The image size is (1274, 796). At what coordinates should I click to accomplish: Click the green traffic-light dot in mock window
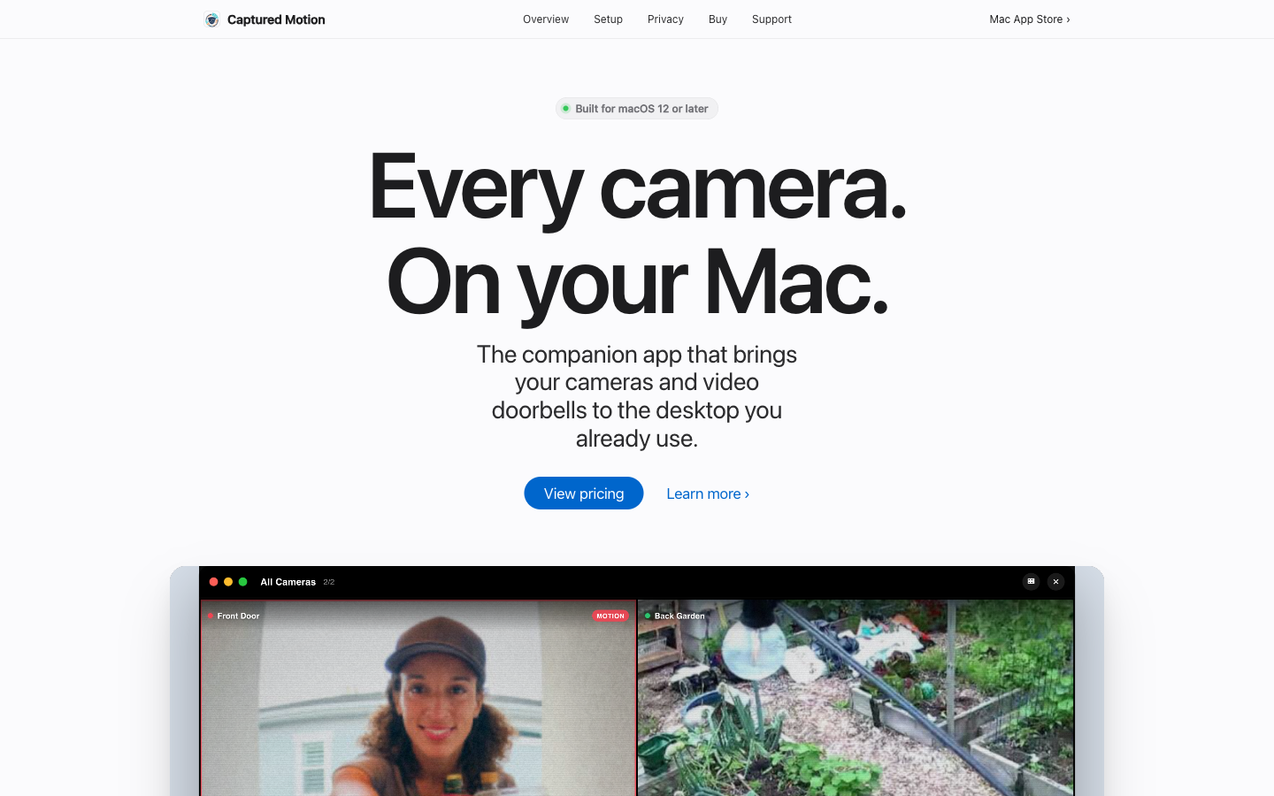(242, 582)
